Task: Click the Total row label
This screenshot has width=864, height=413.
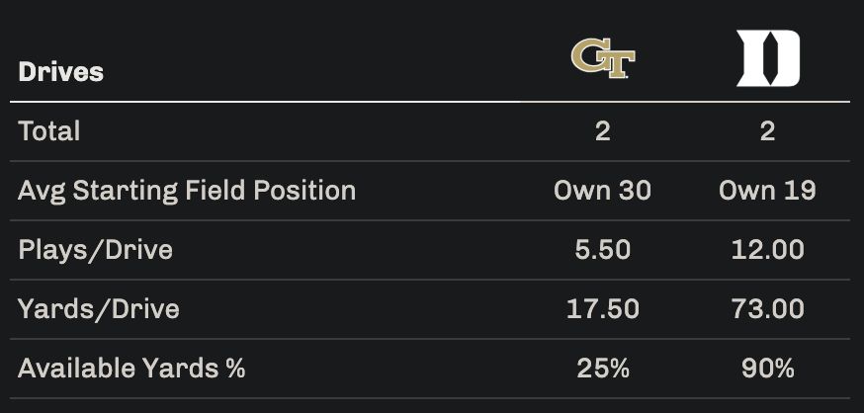Action: click(x=49, y=131)
